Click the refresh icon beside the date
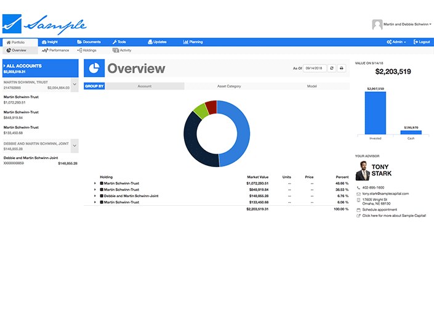Viewport: 434px width, 323px height. tap(332, 68)
